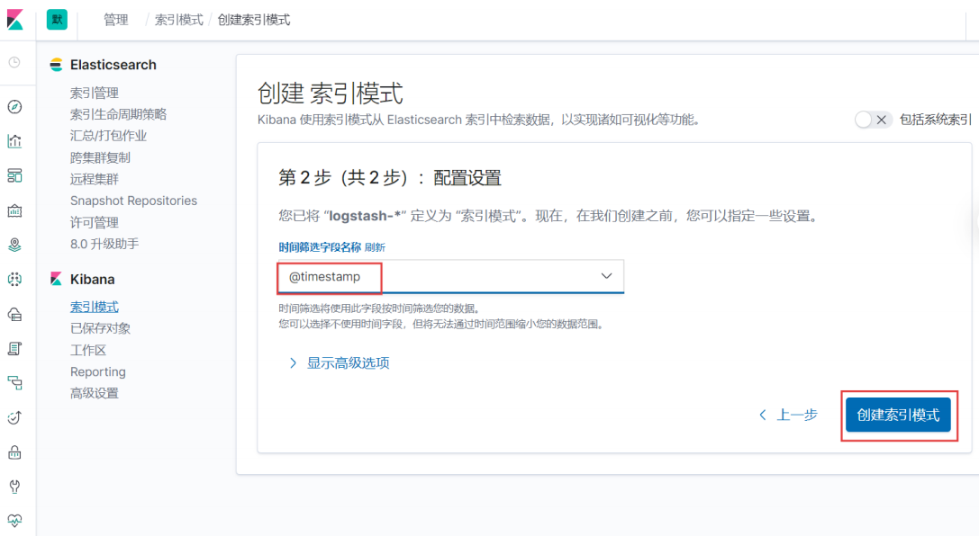Open 远程集群 menu item

[95, 179]
